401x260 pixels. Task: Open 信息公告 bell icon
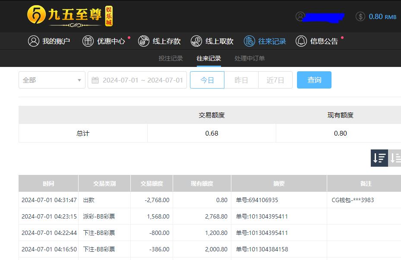click(x=301, y=41)
